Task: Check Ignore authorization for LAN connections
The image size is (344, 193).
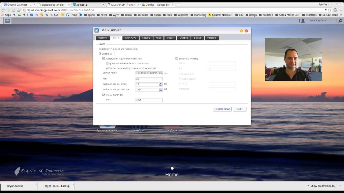Action: [x=107, y=64]
